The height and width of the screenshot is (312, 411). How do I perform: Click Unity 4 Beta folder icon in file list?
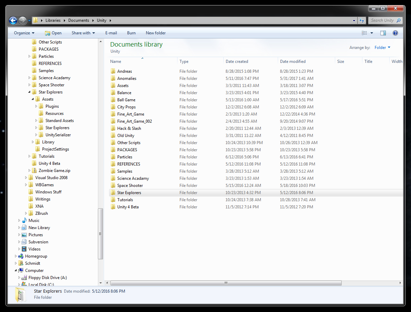click(113, 207)
